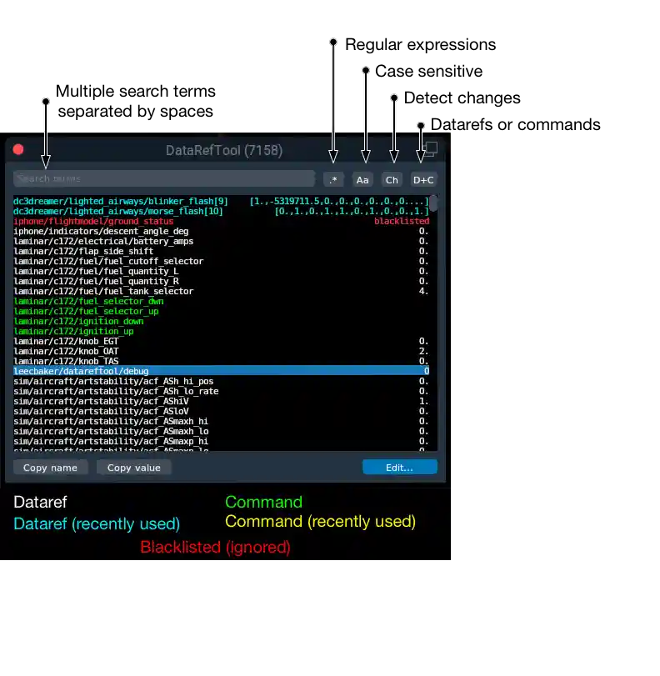Select laminar/c172/knob_EGT row
Screen dimensions: 660x676
pos(221,341)
